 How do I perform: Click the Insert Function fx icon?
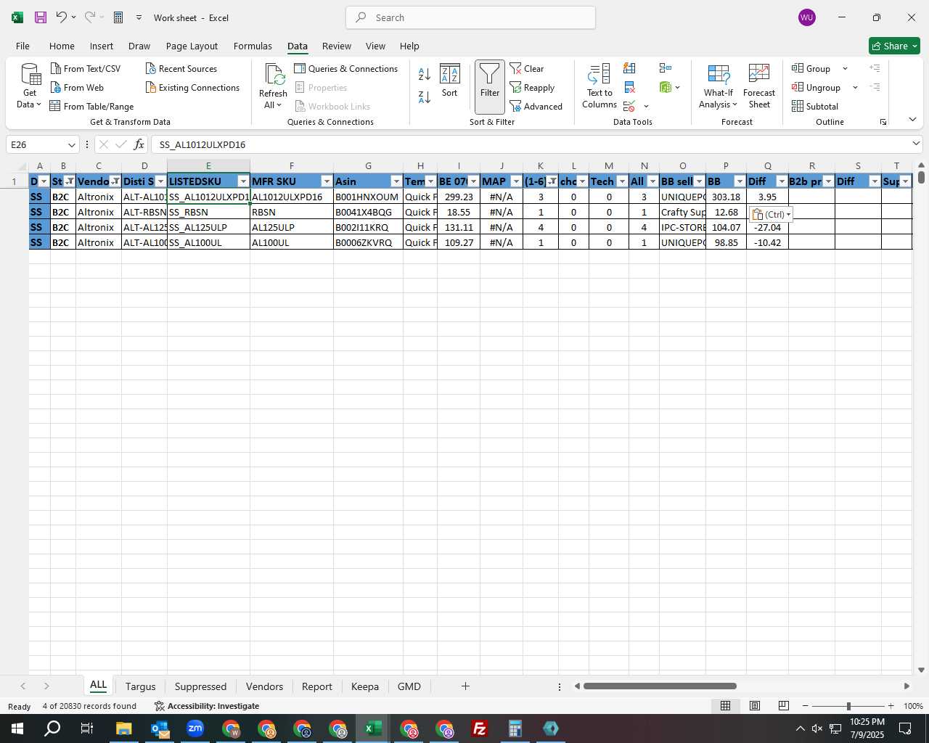point(139,144)
